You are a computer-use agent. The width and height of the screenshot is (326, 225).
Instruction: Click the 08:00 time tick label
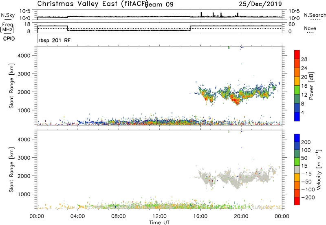pos(119,216)
